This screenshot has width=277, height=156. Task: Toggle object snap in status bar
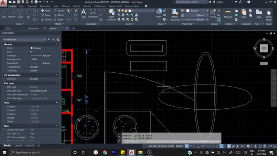221,146
